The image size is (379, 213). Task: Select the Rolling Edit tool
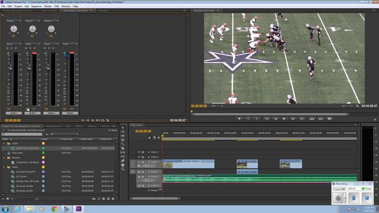click(x=123, y=140)
